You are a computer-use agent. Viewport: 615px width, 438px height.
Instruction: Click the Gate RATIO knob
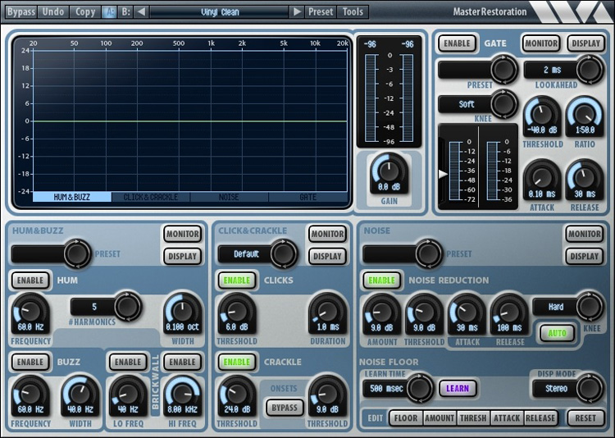pyautogui.click(x=585, y=116)
